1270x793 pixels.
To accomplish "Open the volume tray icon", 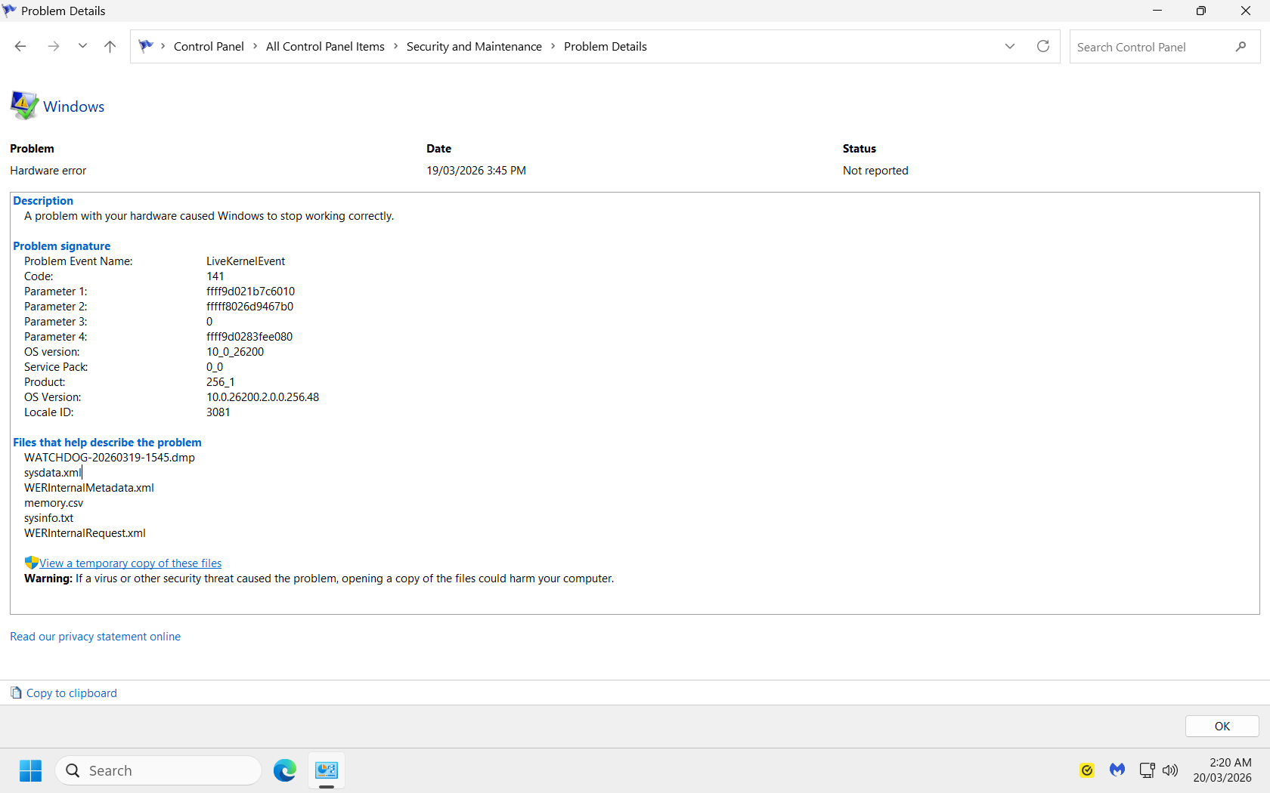I will pos(1170,770).
